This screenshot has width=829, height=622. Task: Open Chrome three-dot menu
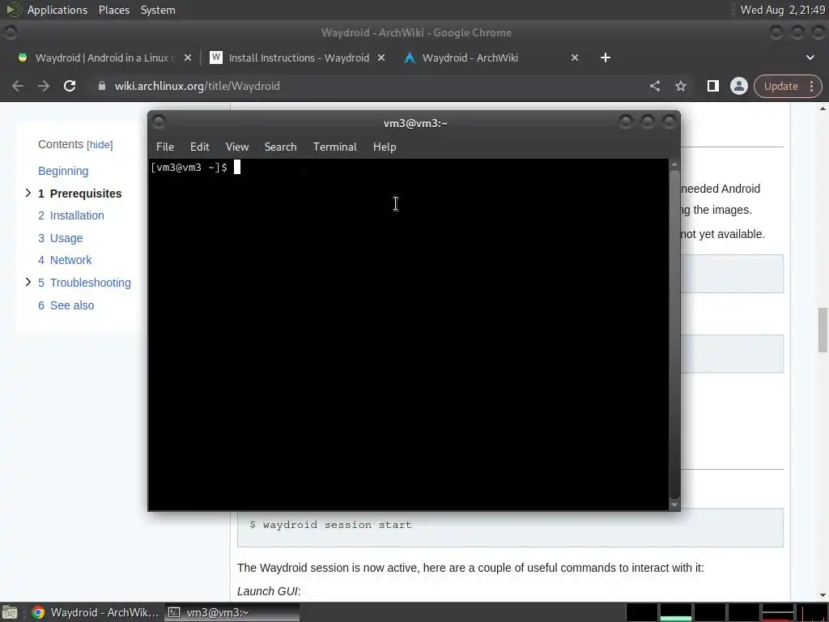[x=811, y=86]
